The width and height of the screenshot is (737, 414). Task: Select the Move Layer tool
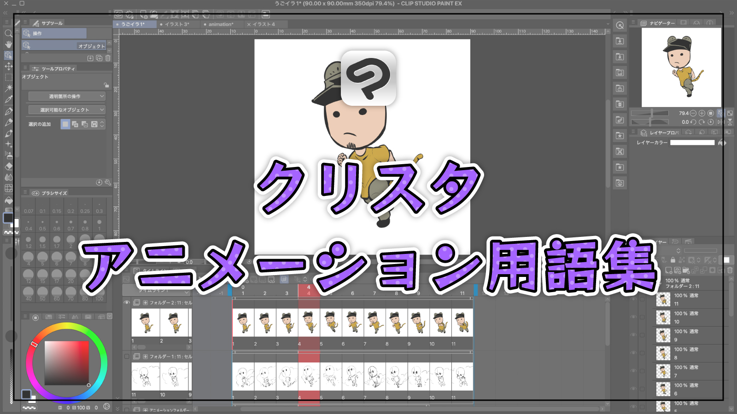click(x=8, y=66)
